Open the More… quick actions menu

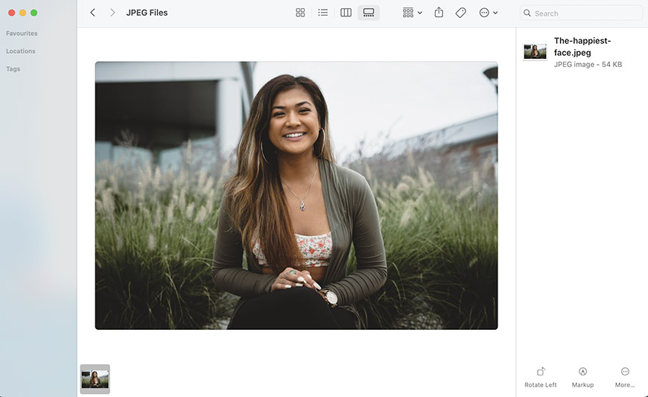(624, 376)
